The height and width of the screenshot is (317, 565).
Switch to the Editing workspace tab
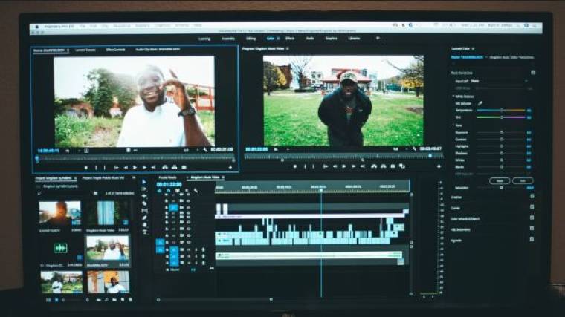click(x=251, y=38)
